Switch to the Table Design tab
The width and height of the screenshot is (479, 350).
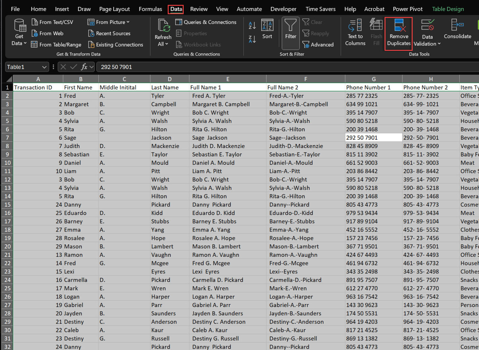448,9
